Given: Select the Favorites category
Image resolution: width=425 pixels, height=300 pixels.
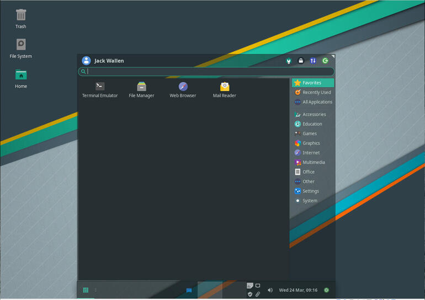Looking at the screenshot, I should [313, 83].
